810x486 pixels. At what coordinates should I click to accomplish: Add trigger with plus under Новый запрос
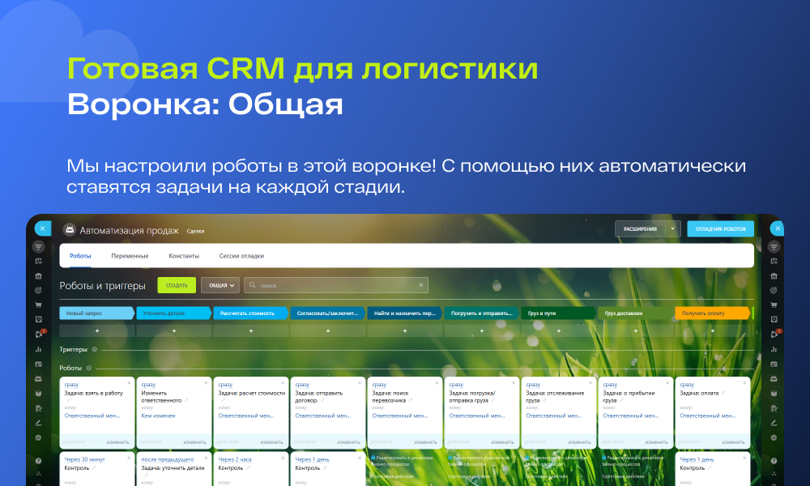pos(96,330)
